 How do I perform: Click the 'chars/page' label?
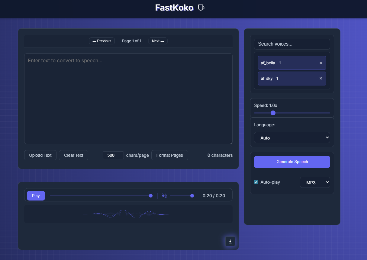pyautogui.click(x=137, y=155)
